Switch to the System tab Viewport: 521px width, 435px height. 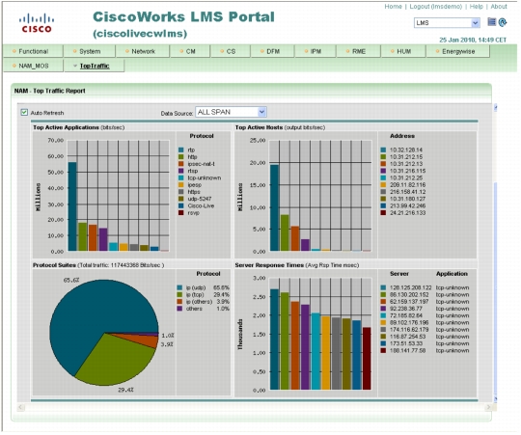[90, 51]
